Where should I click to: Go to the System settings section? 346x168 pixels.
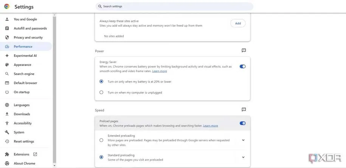(19, 132)
